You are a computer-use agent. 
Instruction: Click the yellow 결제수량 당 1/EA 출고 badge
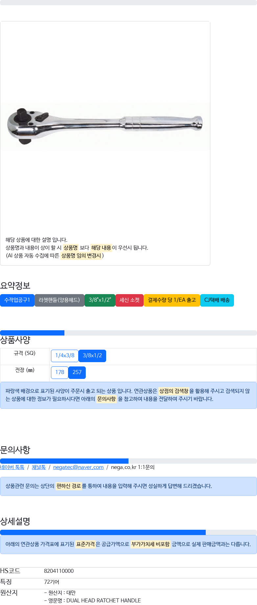[x=172, y=300]
